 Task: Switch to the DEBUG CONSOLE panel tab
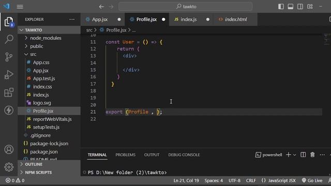pos(184,155)
